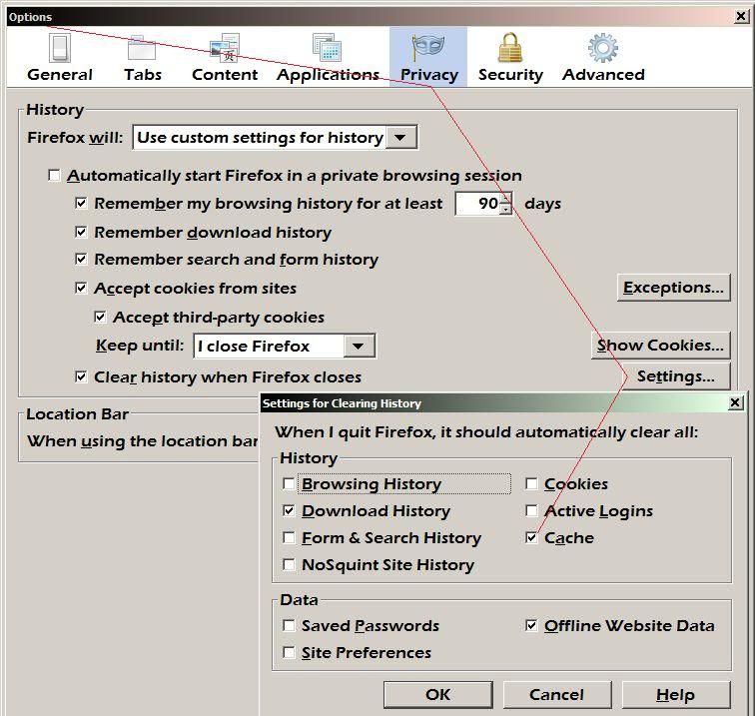Toggle automatic private browsing session checkbox
Screen dimensions: 755x716
(54, 176)
